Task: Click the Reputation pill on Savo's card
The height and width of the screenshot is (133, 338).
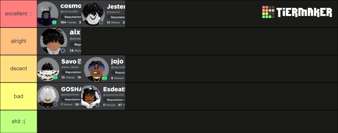Action: (x=72, y=72)
